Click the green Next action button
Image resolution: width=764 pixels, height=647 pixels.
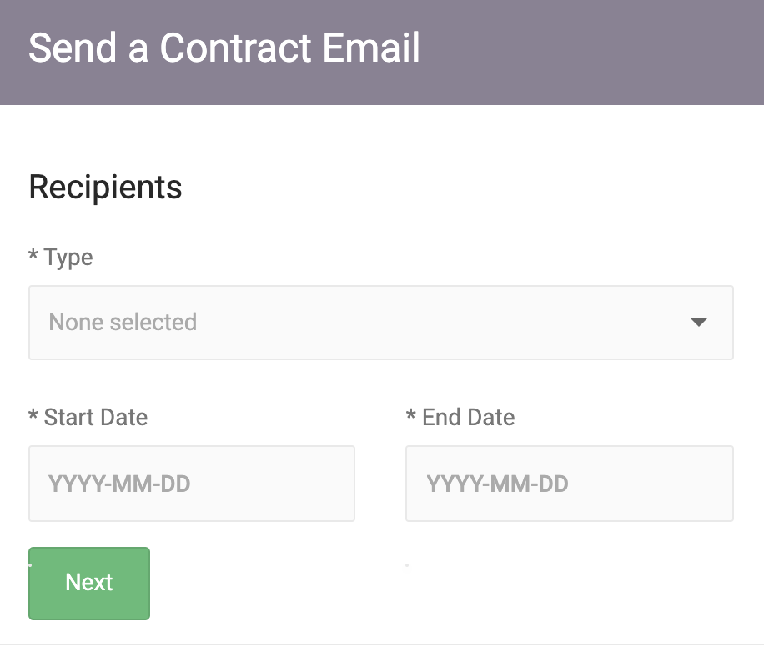click(x=88, y=583)
